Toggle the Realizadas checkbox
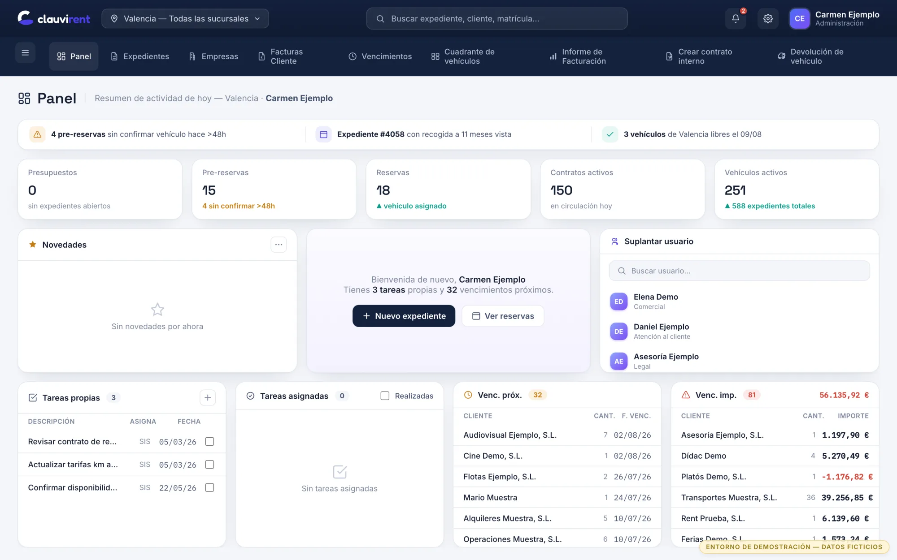Image resolution: width=897 pixels, height=560 pixels. pos(385,396)
